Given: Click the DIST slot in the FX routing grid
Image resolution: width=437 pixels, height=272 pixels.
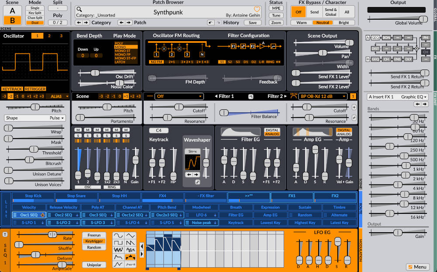Looking at the screenshot, I should (x=375, y=49).
